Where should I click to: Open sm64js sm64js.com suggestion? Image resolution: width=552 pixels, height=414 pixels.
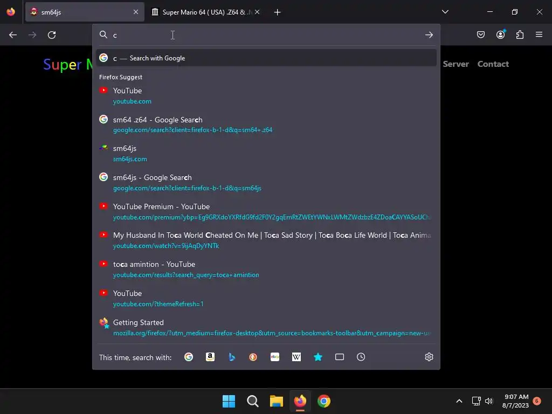(x=266, y=154)
